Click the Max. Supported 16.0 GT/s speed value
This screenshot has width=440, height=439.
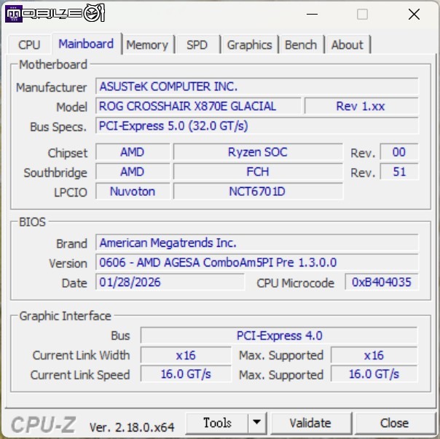(374, 374)
